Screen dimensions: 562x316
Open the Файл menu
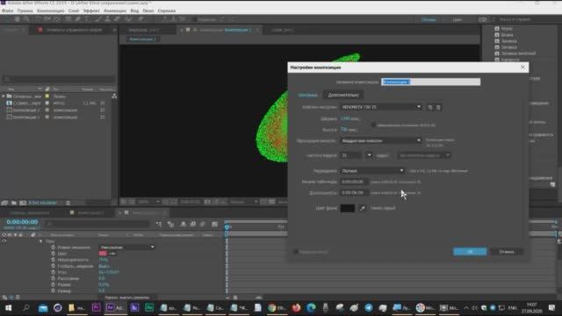click(8, 11)
